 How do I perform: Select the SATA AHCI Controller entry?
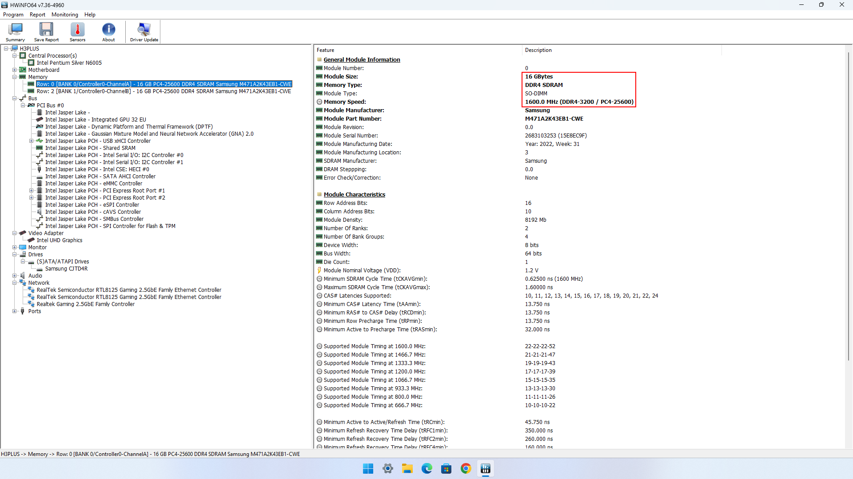(x=100, y=177)
